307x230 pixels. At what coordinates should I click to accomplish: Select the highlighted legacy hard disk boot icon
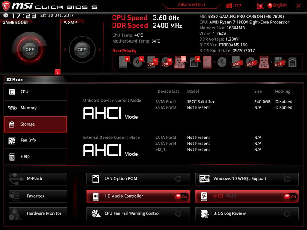coord(208,62)
